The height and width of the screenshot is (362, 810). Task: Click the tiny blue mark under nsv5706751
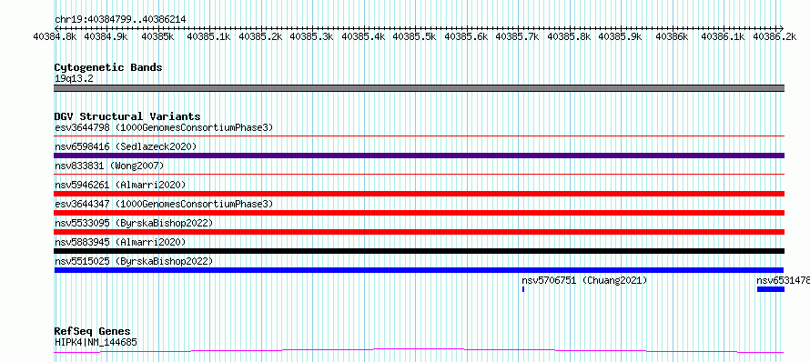[x=523, y=289]
